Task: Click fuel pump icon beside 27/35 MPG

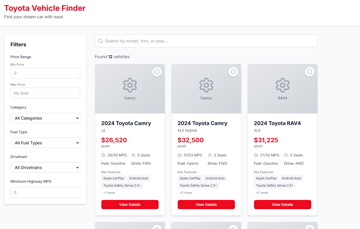Action: click(256, 155)
